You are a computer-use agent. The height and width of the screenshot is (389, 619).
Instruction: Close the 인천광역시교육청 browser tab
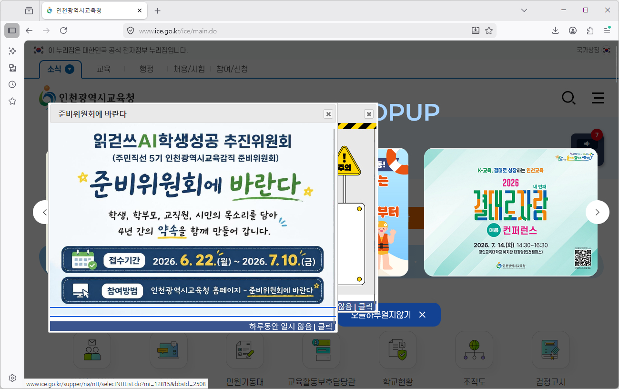click(140, 10)
